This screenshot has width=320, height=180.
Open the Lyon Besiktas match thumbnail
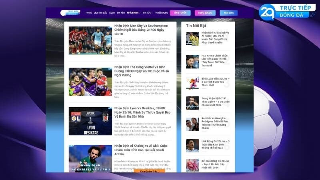90,121
